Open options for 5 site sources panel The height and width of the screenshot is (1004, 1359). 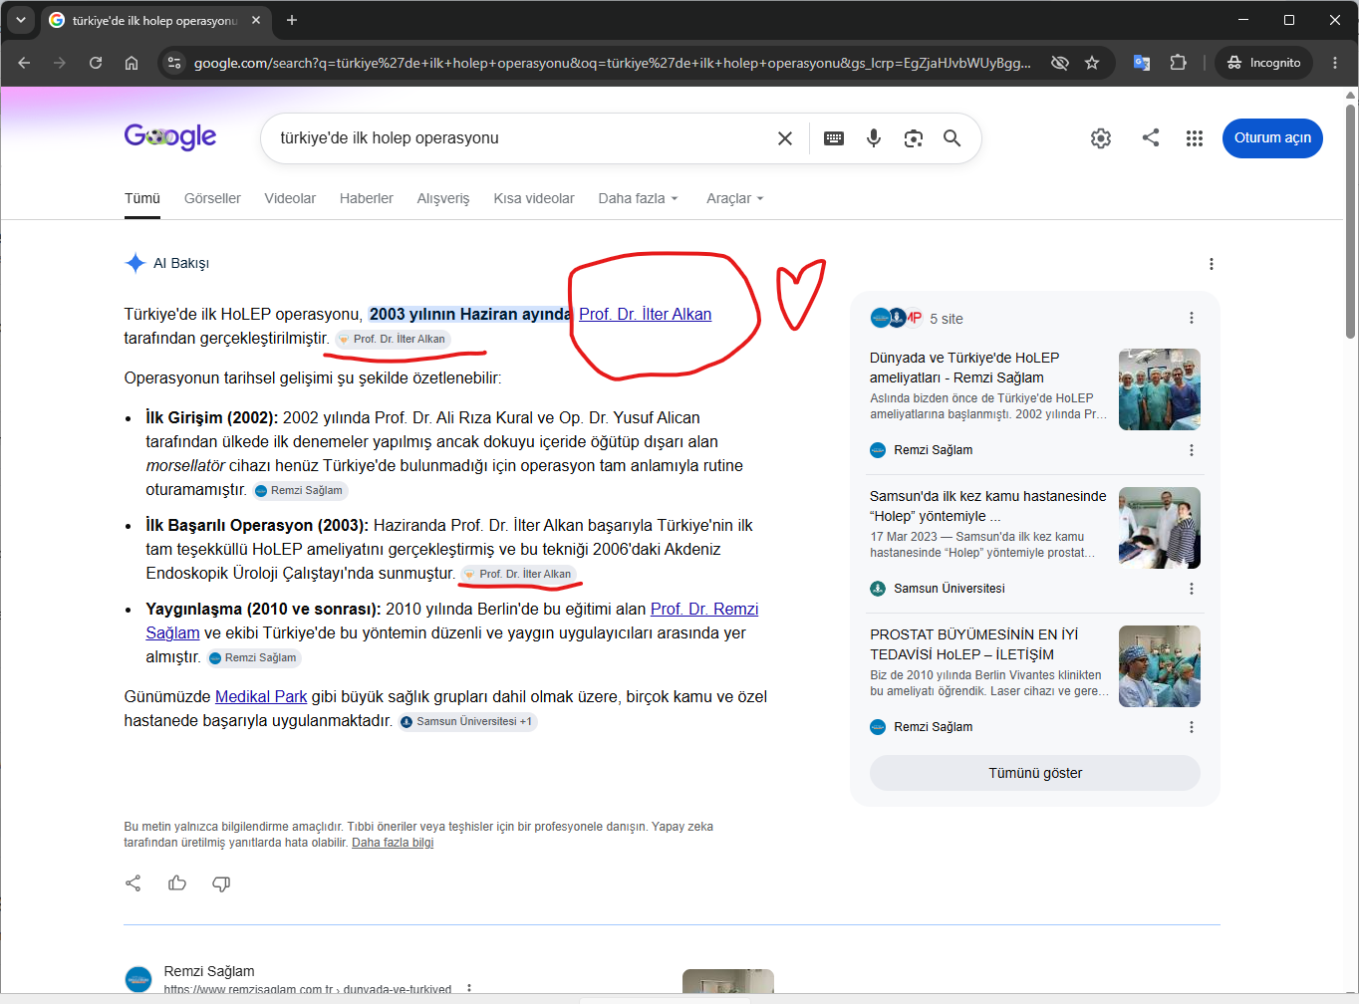pos(1192,318)
